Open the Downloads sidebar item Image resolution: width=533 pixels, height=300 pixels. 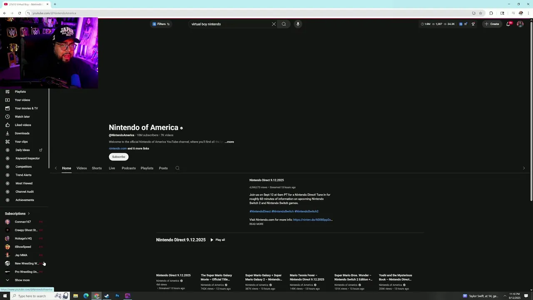(22, 133)
